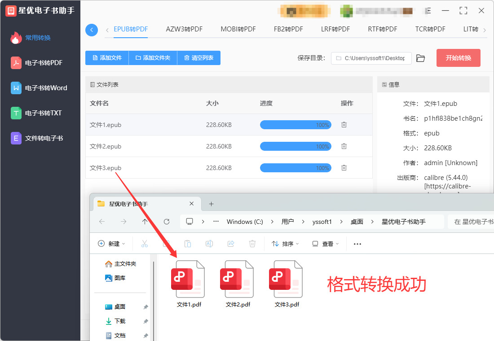Delete 文件2.epub using its trash icon

(x=344, y=146)
